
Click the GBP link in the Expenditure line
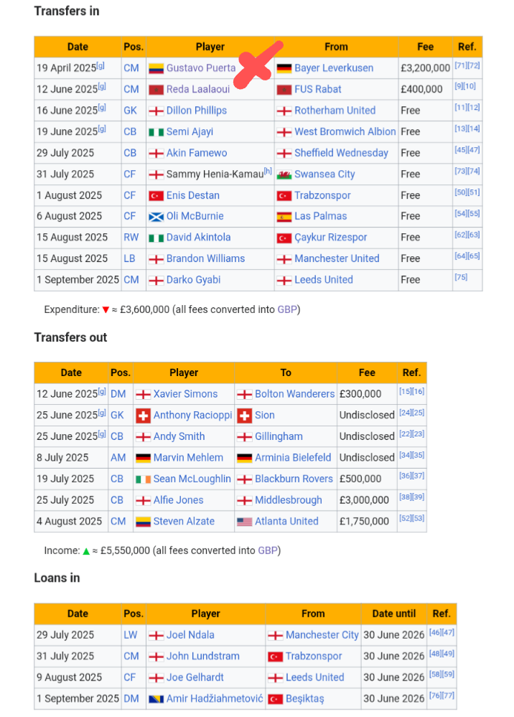[287, 309]
